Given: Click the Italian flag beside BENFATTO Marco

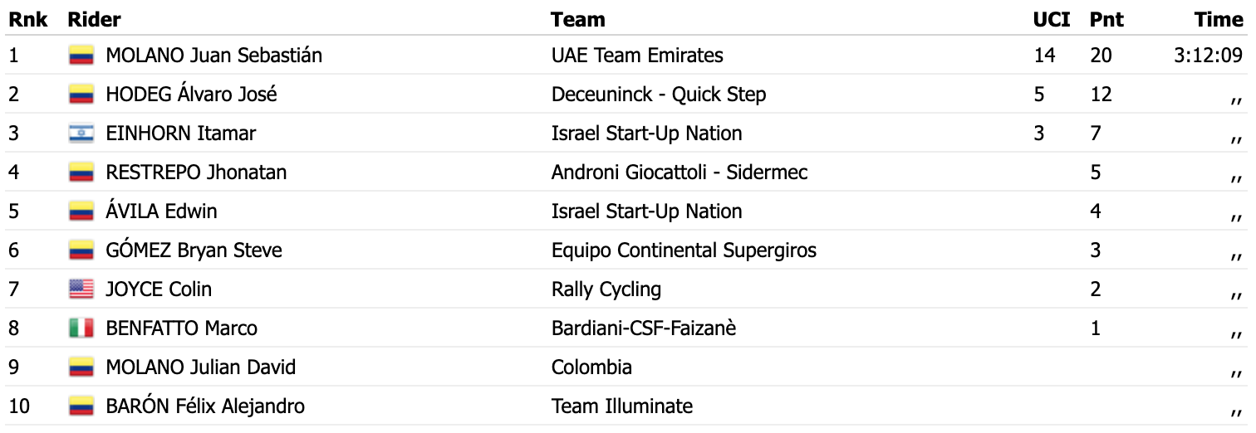Looking at the screenshot, I should [x=81, y=328].
